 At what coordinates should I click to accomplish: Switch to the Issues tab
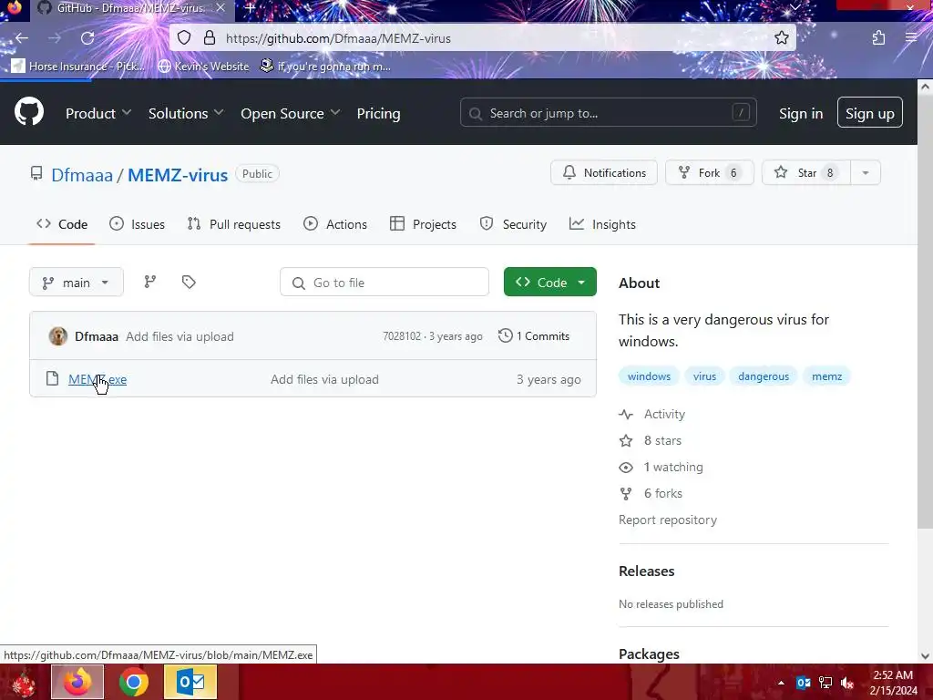click(137, 224)
